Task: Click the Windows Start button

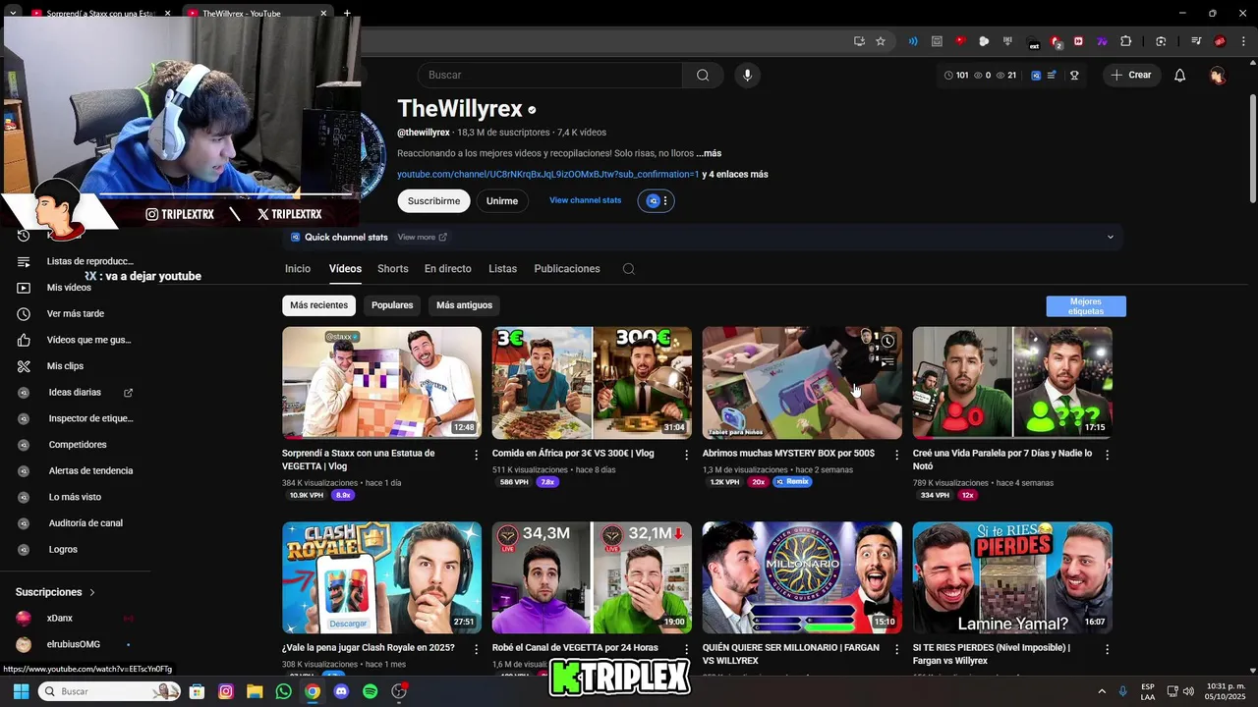Action: pos(21,691)
